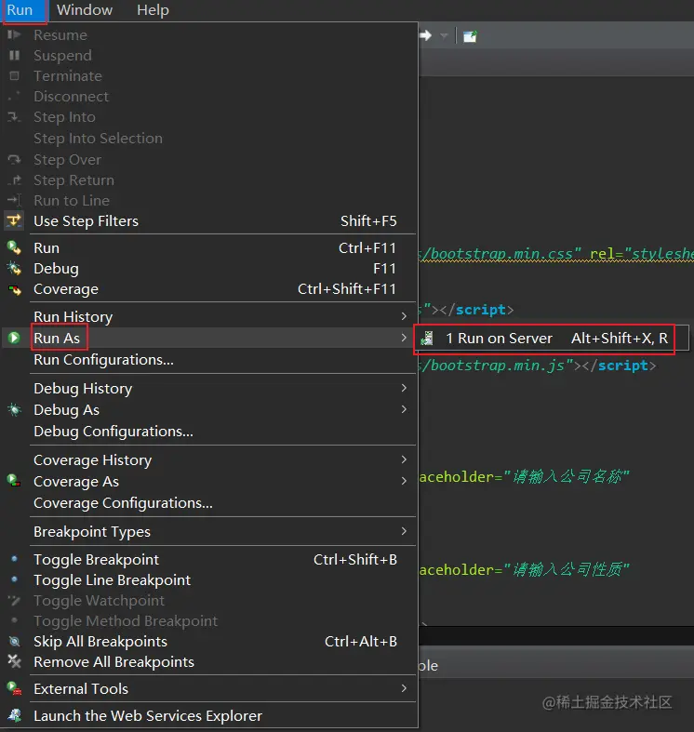Click the Debug bug icon
Viewport: 694px width, 732px height.
point(14,268)
